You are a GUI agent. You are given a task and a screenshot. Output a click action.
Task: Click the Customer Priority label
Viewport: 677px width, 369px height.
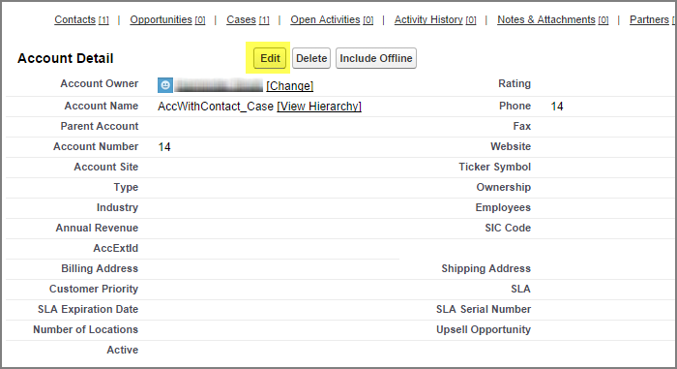(x=94, y=289)
